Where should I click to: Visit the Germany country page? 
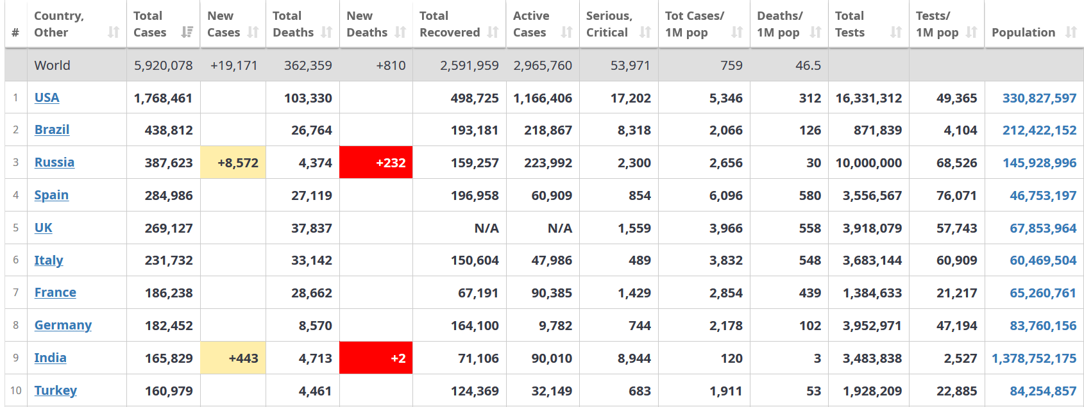[x=63, y=325]
